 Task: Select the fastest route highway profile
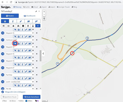[x=5, y=21]
